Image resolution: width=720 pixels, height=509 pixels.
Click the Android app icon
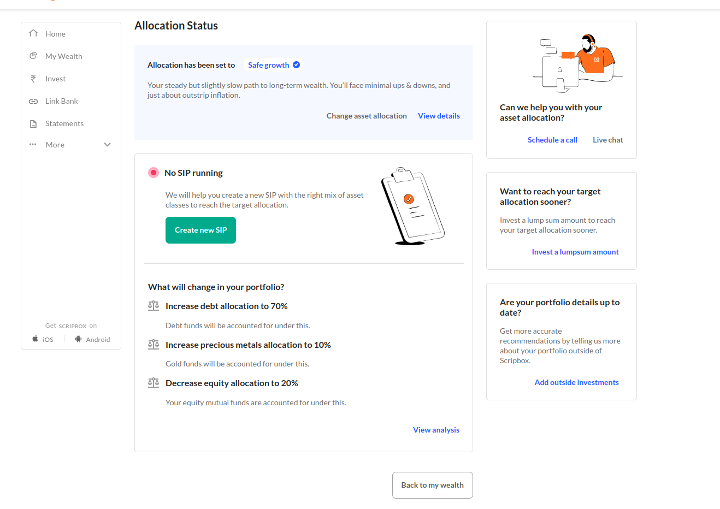78,339
